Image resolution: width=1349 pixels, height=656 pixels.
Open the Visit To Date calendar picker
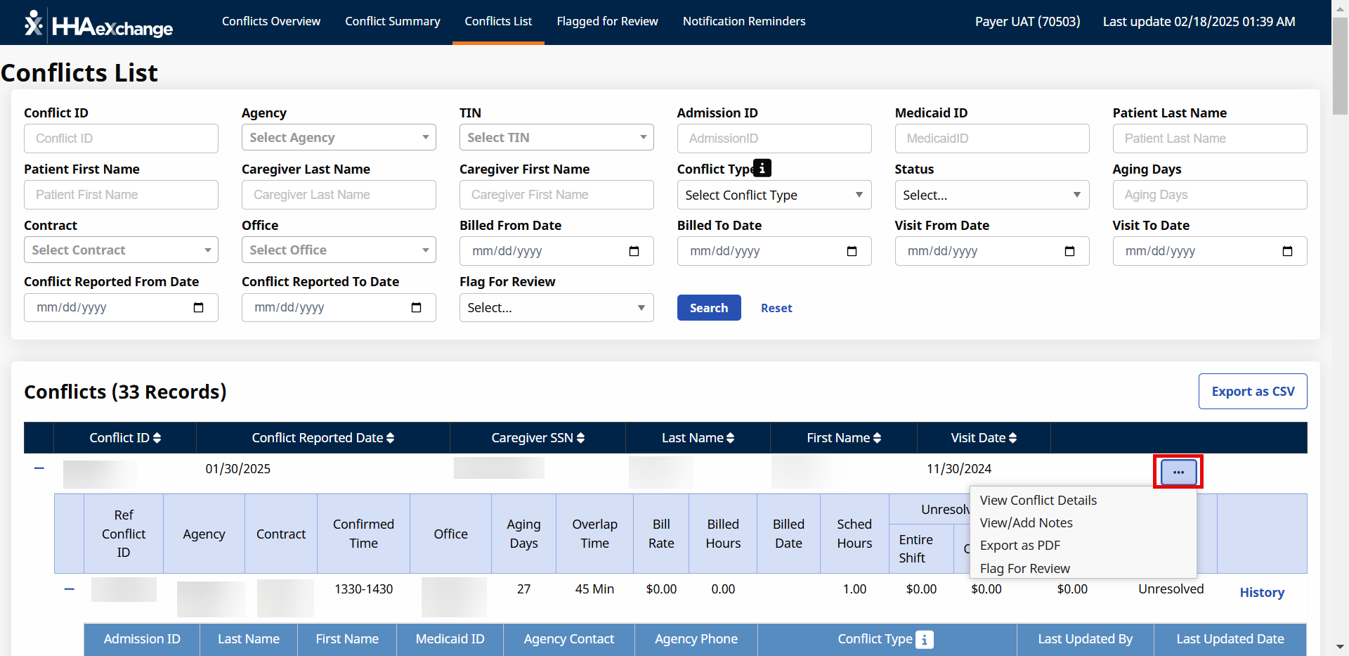tap(1286, 251)
